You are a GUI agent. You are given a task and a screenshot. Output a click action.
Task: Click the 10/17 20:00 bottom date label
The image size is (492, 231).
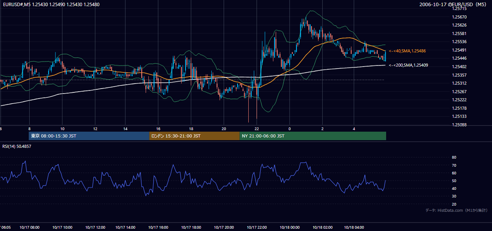(224, 228)
